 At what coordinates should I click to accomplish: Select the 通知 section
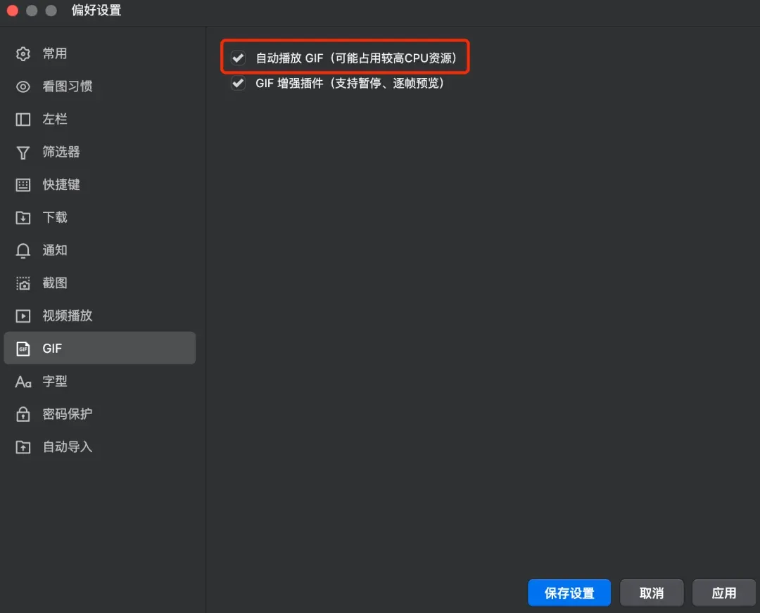(x=99, y=250)
